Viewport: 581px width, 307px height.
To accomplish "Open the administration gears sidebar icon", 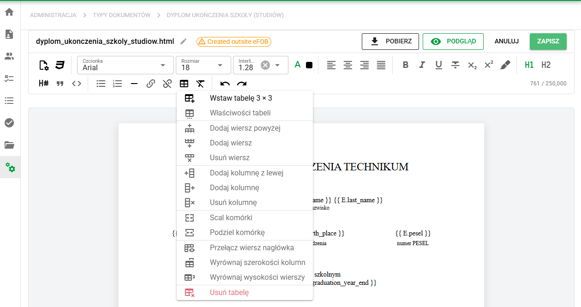I will coord(9,167).
